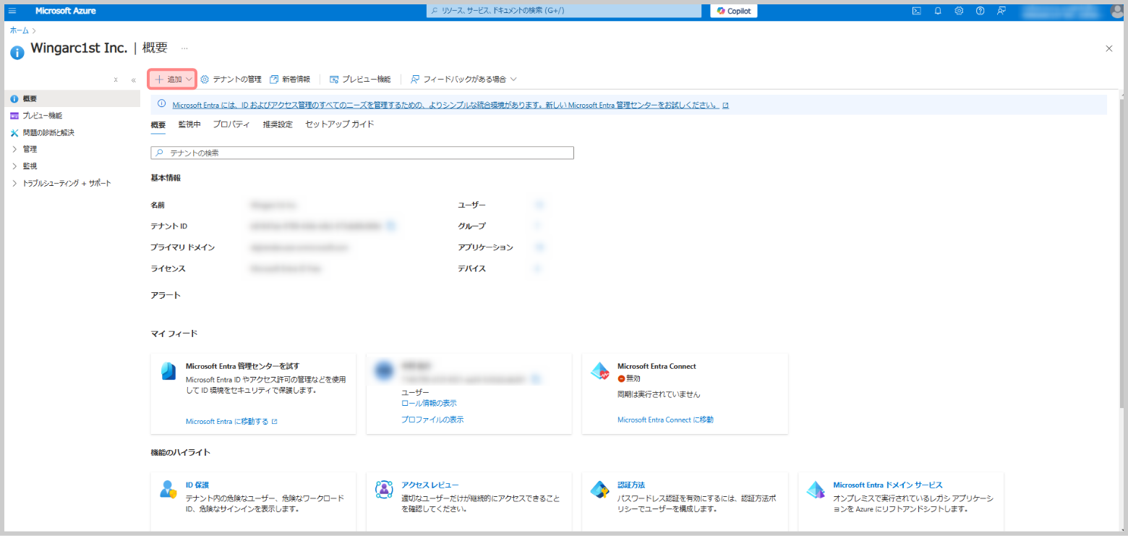This screenshot has width=1128, height=536.
Task: Click the ID 保護 shield icon
Action: click(168, 490)
